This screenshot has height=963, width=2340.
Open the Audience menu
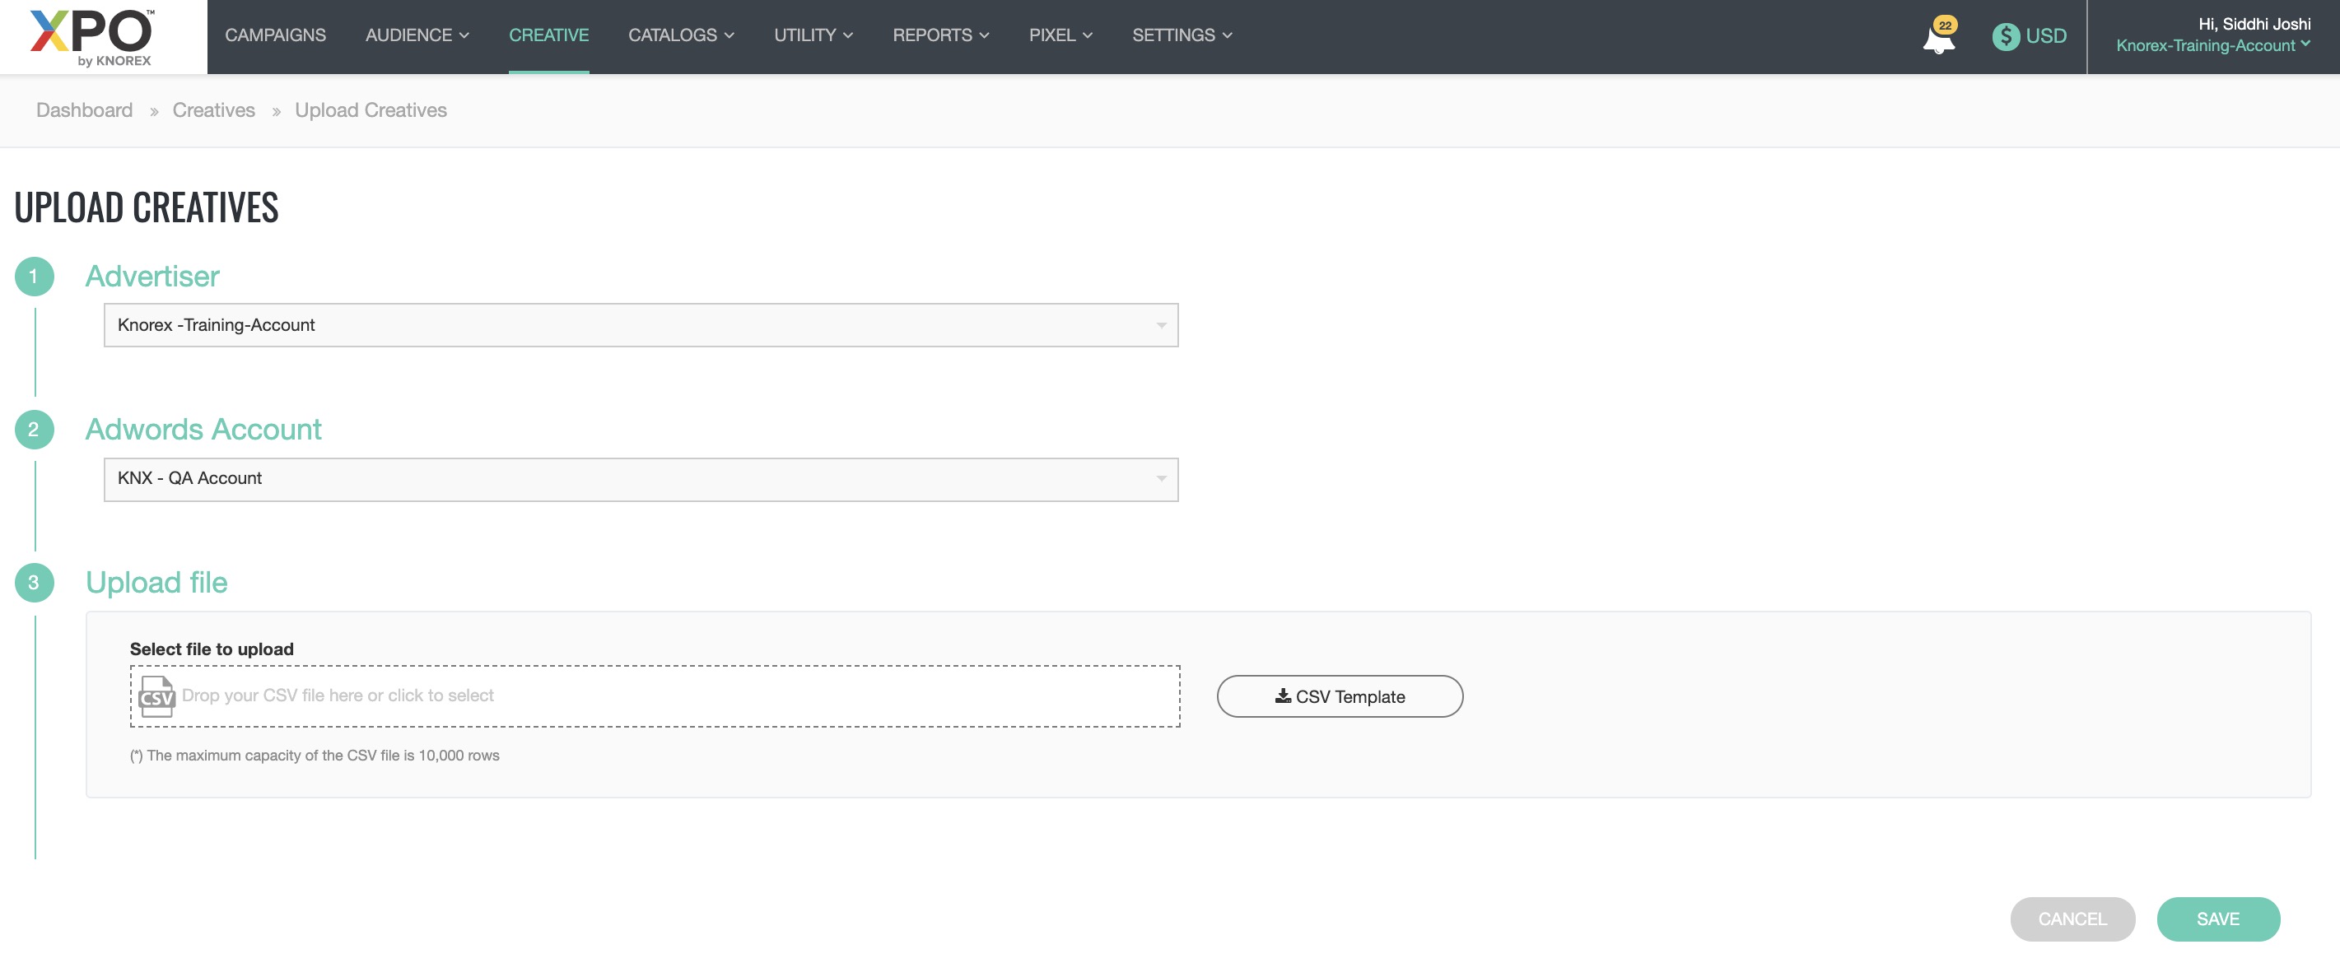coord(417,35)
